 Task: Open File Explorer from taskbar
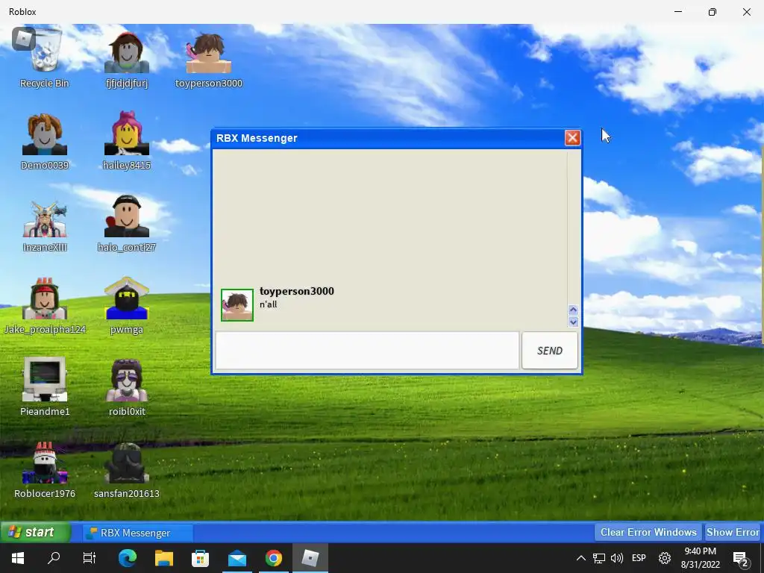[x=164, y=558]
